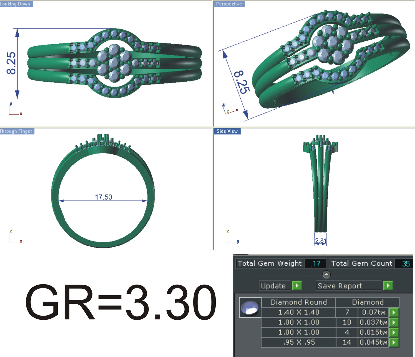Select the Perspective viewport title
Screen dimensions: 415x357
click(229, 4)
